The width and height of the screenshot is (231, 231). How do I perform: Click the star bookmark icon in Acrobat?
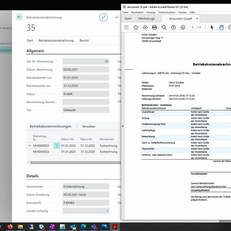(136, 27)
